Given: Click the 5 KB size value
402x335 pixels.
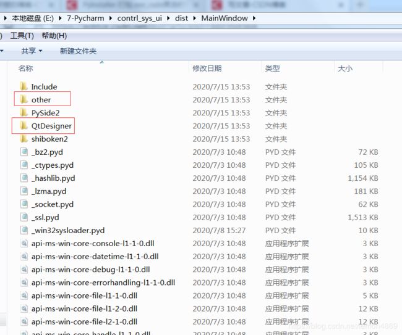Looking at the screenshot, I should point(370,296).
